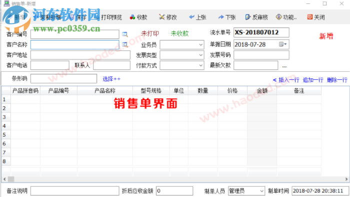Select grid row 8 header
Image resolution: width=350 pixels, height=197 pixels.
coord(6,161)
